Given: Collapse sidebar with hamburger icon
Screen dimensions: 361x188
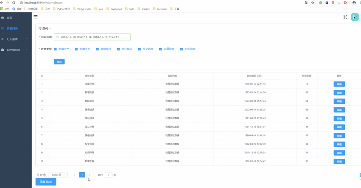Looking at the screenshot, I should (35, 17).
